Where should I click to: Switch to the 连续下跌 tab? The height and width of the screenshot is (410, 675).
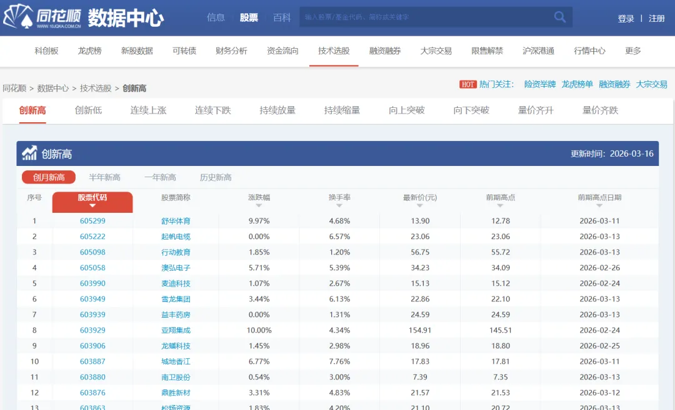coord(212,110)
